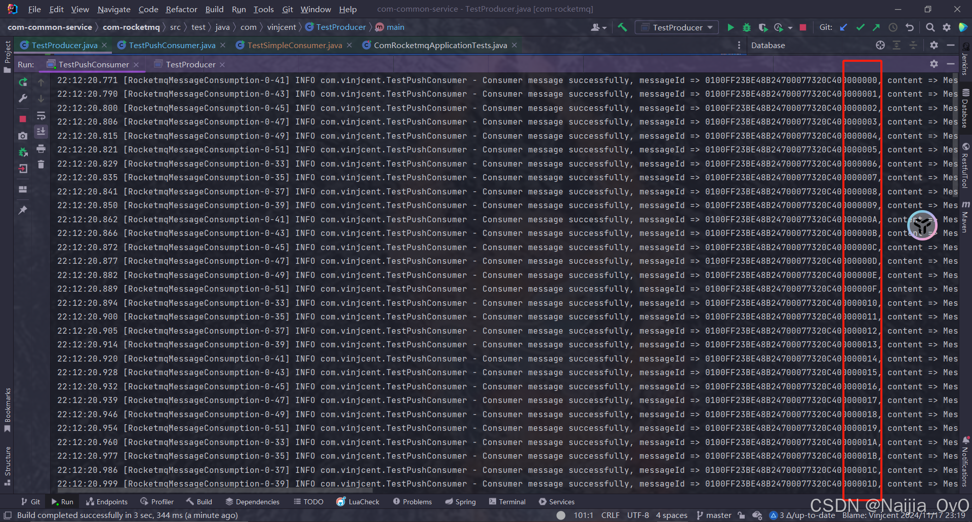Select the TestProducer run tab
Image resolution: width=972 pixels, height=522 pixels.
pos(190,64)
